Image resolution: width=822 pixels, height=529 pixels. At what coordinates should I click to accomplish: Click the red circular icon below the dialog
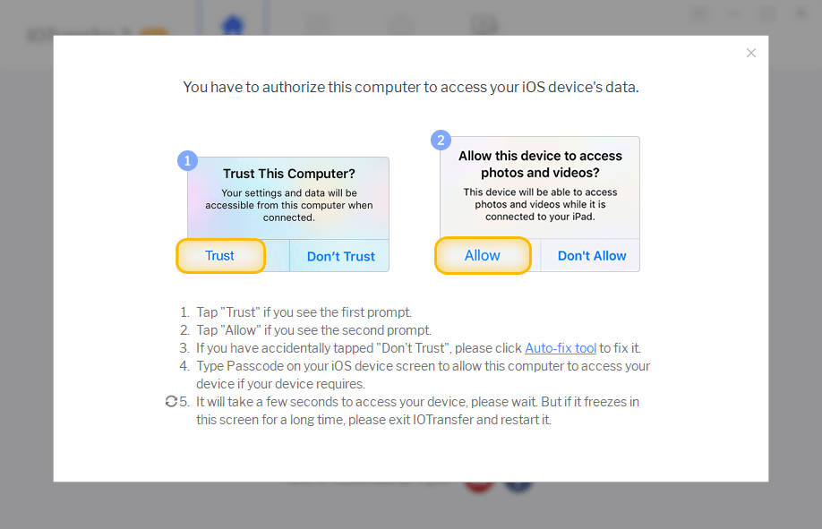point(479,485)
